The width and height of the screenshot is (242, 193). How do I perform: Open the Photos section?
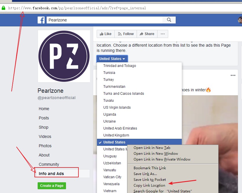45,146
